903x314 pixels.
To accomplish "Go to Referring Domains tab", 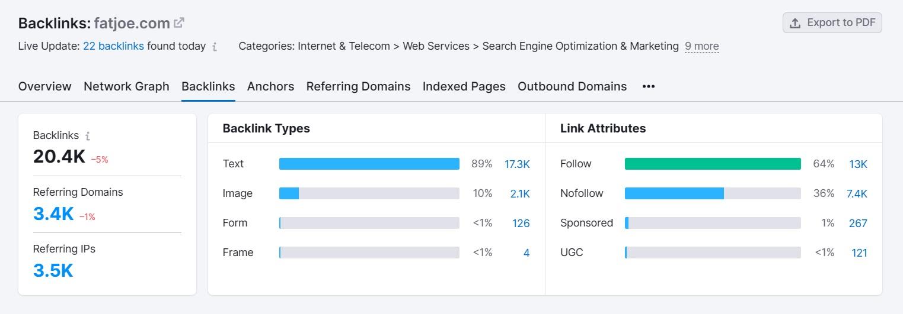I will pos(358,86).
